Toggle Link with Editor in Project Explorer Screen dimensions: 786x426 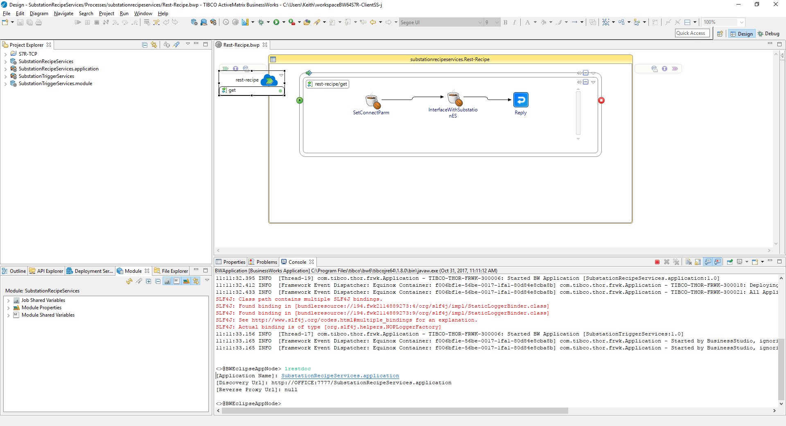pyautogui.click(x=154, y=45)
